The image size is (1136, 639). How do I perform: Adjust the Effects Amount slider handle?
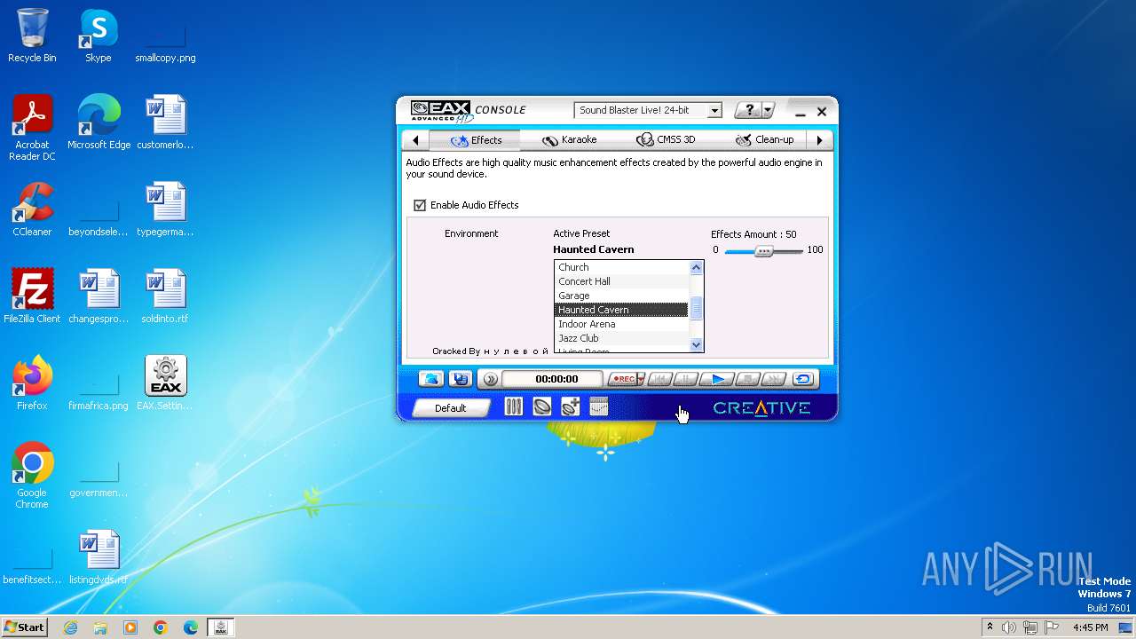pyautogui.click(x=763, y=251)
